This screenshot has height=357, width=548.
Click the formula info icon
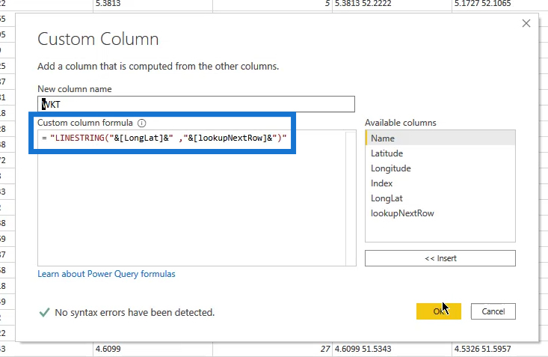tap(141, 123)
